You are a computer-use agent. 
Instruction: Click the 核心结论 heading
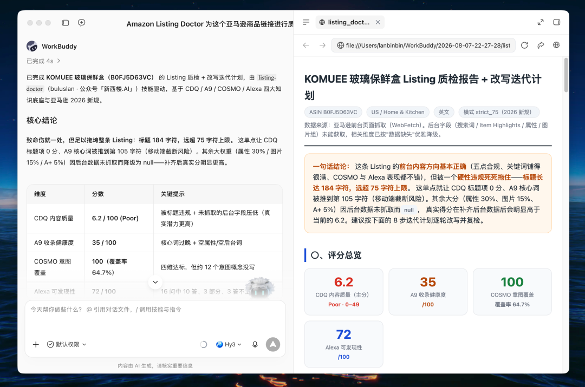point(42,120)
